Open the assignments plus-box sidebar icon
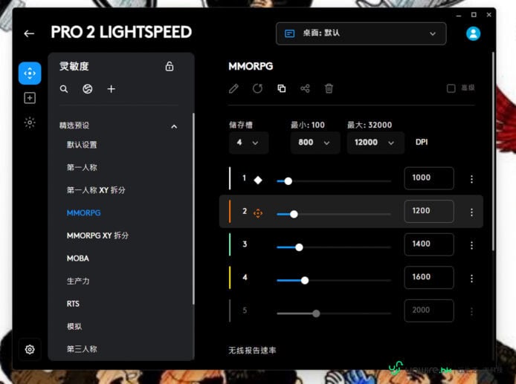 point(30,98)
